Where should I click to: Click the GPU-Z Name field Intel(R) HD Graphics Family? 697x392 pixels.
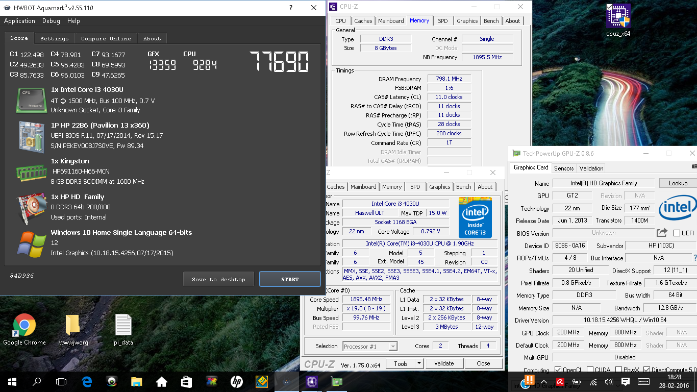coord(604,183)
